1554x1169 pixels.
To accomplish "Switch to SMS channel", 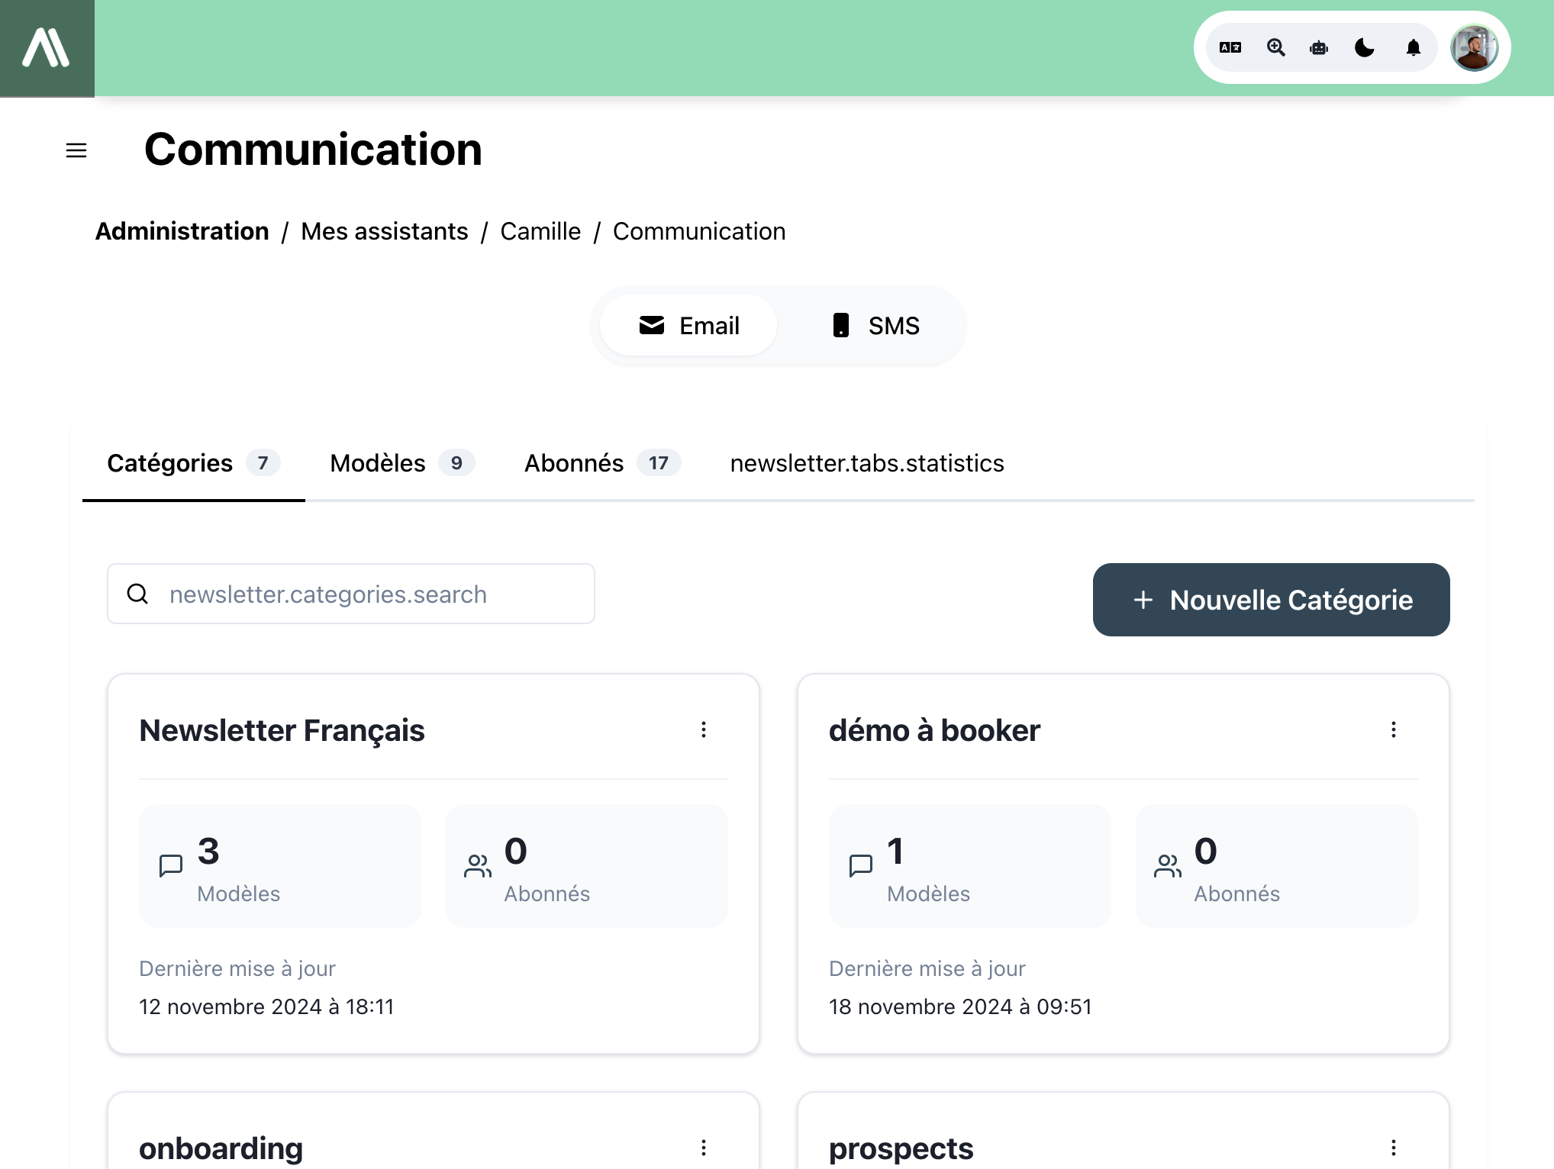I will tap(875, 326).
